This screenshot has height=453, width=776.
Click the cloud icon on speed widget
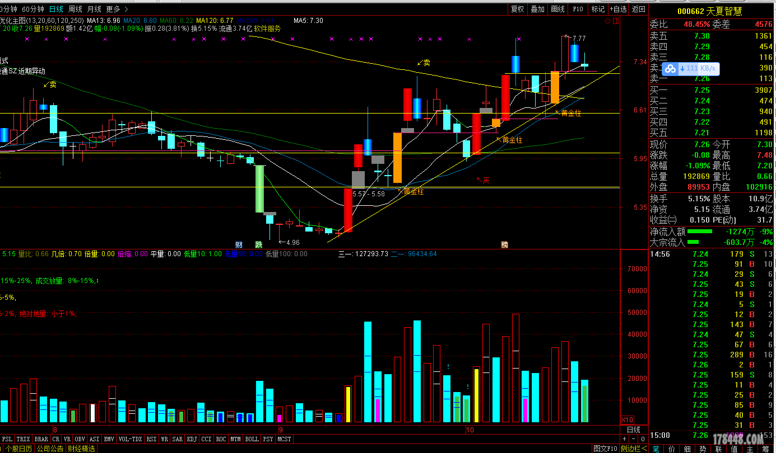(x=670, y=69)
